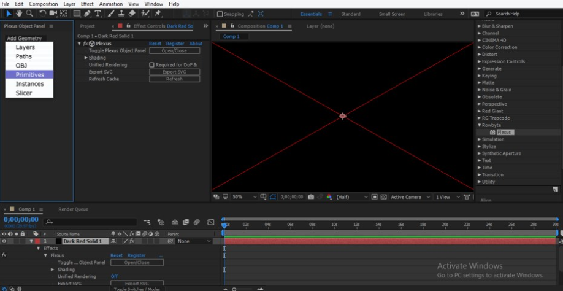This screenshot has width=563, height=291.
Task: Select the Puppet Pin tool
Action: click(x=158, y=14)
